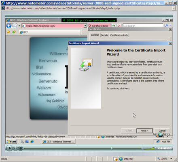Click the Live Search box

click(x=143, y=26)
